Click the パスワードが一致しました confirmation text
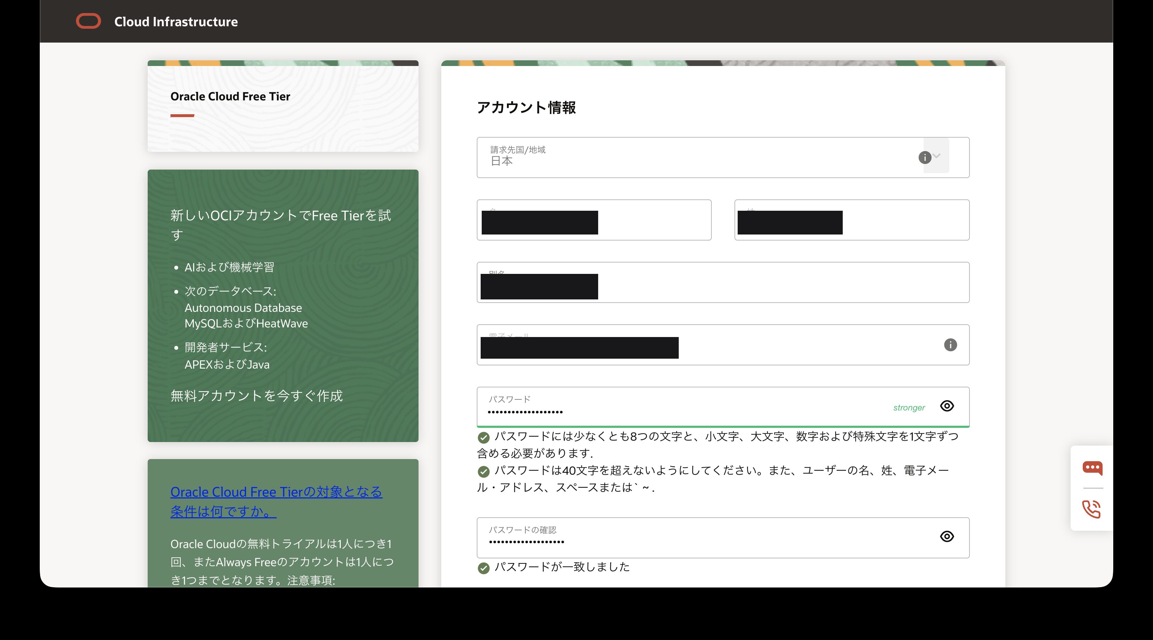This screenshot has width=1153, height=640. [x=562, y=567]
